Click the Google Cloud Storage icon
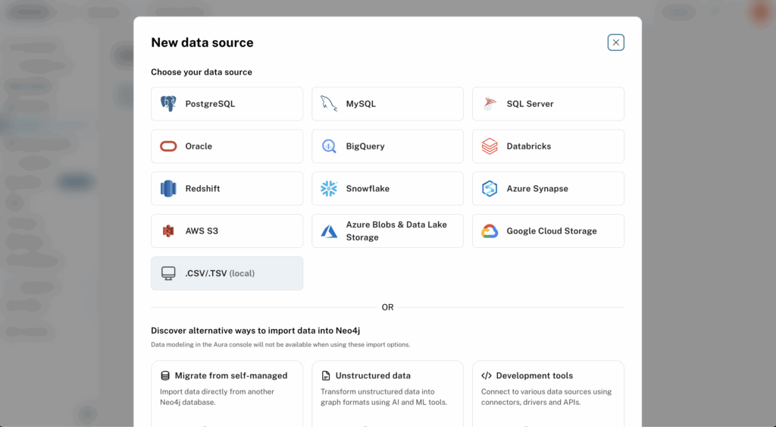776x427 pixels. (x=490, y=231)
